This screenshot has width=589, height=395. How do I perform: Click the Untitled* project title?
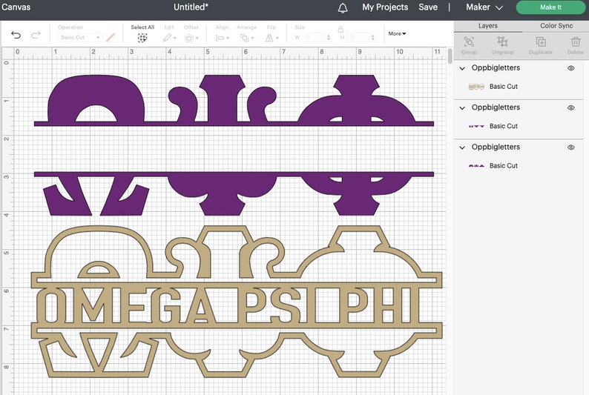pos(191,7)
